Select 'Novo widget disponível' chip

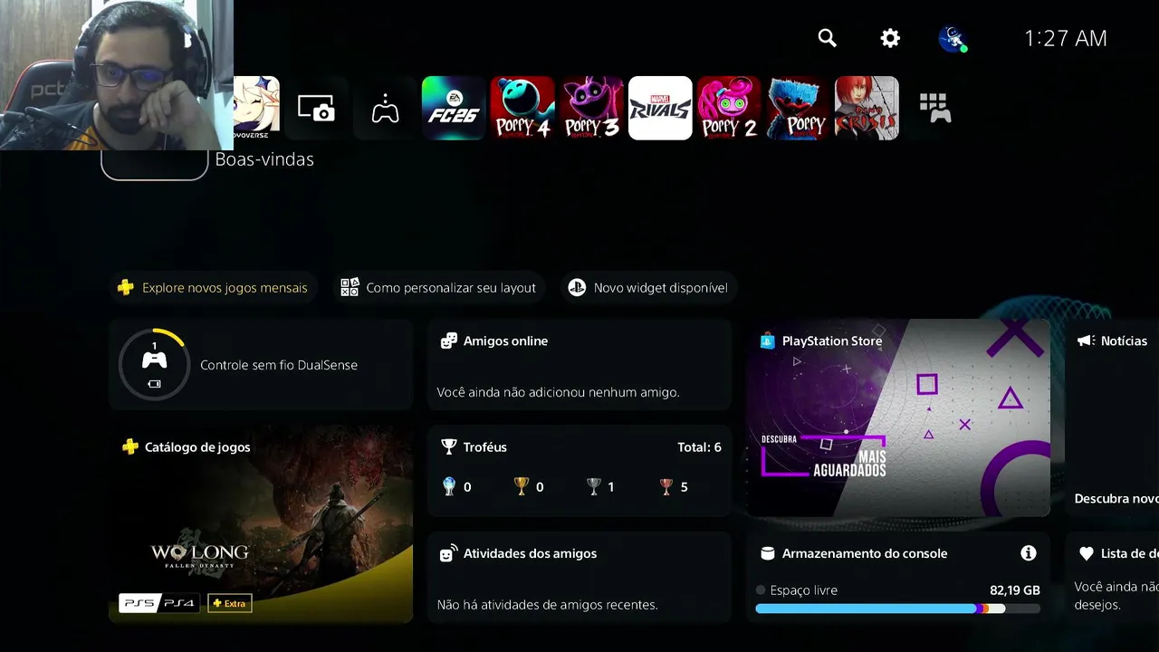tap(648, 288)
